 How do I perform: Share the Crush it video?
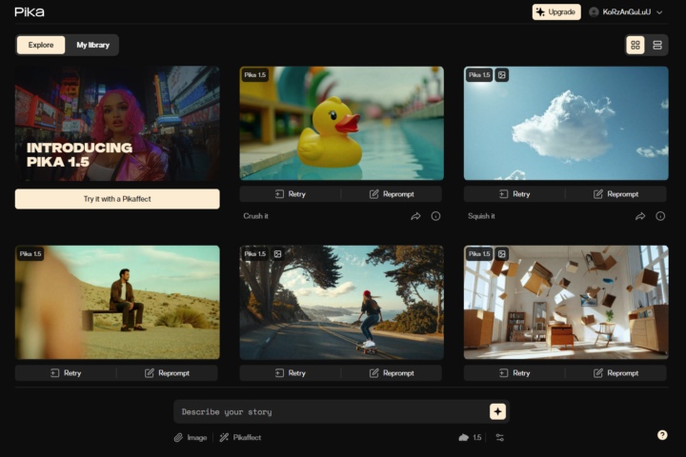415,216
